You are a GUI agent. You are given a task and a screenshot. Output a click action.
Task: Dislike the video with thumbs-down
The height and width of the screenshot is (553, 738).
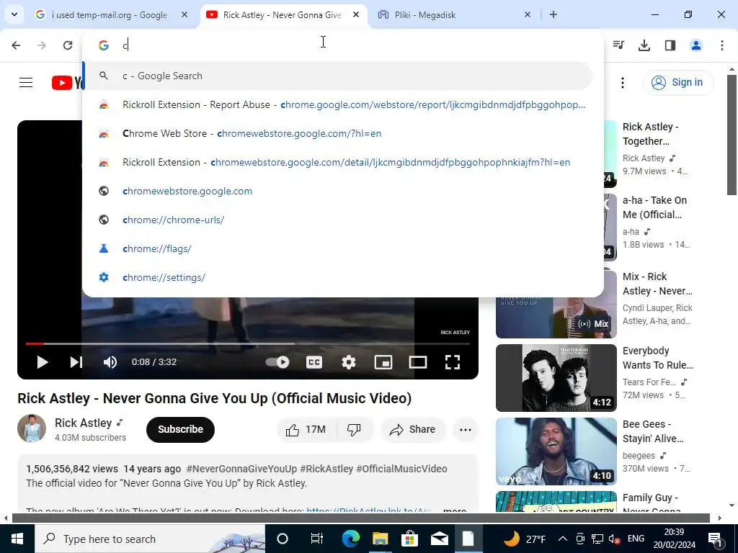click(354, 429)
